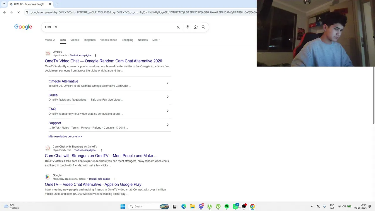Open Google Lens image search
The image size is (375, 211).
tap(196, 27)
